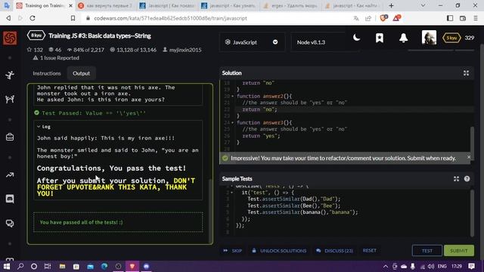Viewport: 484px width, 272px height.
Task: Reload the page
Action: point(33,18)
